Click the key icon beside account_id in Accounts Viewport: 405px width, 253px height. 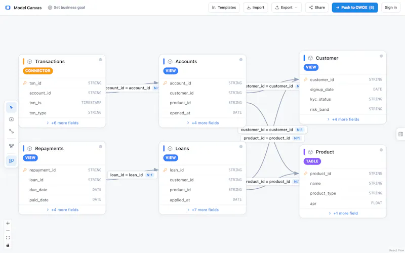(x=166, y=83)
